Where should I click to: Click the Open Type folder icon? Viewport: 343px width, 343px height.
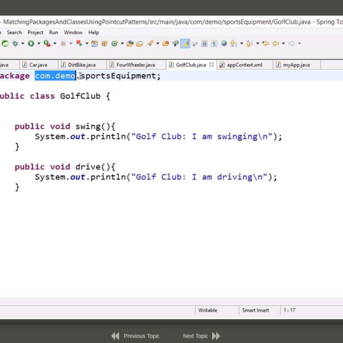pyautogui.click(x=130, y=44)
